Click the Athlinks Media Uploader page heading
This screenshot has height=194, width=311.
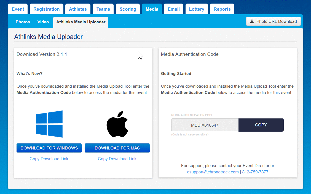[x=49, y=37]
